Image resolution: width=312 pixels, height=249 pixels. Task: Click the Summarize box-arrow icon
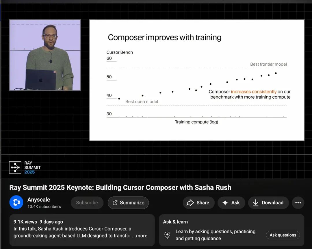tap(114, 203)
